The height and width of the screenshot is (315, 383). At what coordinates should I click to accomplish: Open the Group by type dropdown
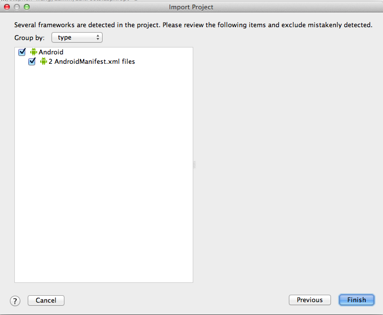[x=77, y=38]
